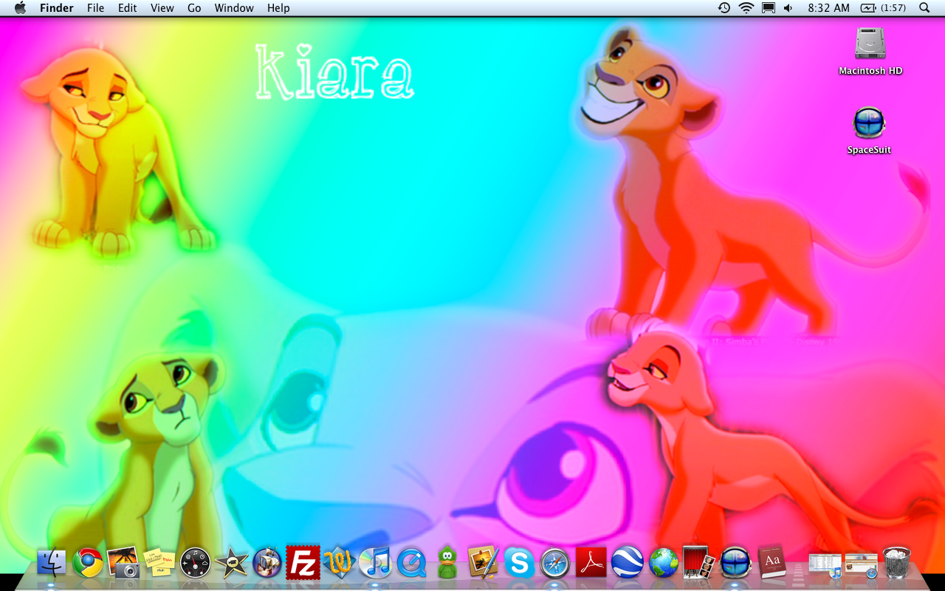Launch FileZilla from the dock
Image resolution: width=945 pixels, height=591 pixels.
pos(303,563)
